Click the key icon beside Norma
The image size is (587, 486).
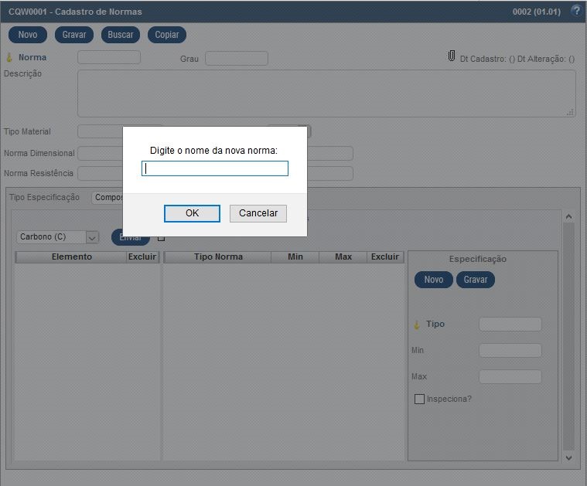pyautogui.click(x=9, y=58)
